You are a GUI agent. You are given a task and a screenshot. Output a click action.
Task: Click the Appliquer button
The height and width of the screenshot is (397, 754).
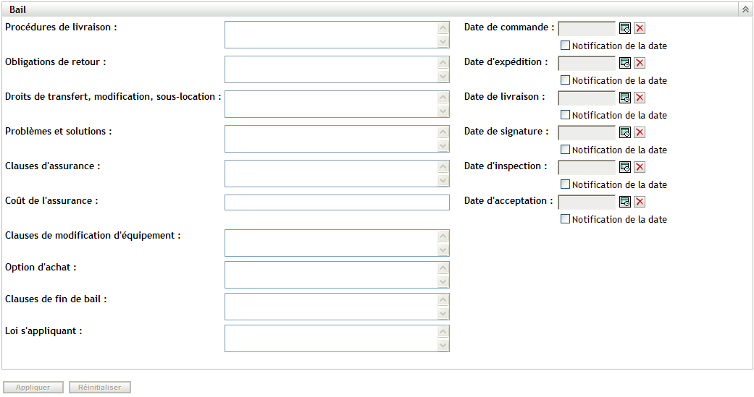pos(33,388)
